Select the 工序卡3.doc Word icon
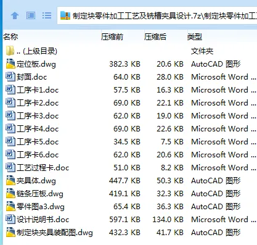257x245 pixels. [x=10, y=115]
